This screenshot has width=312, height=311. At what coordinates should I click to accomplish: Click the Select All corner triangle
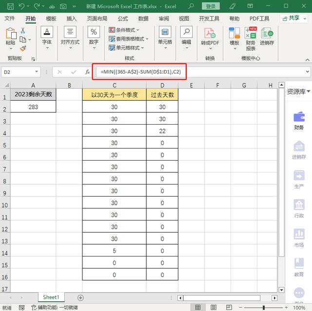[6, 85]
